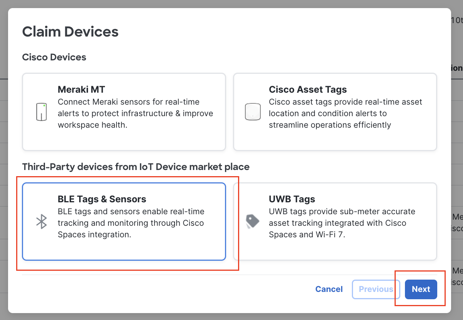The width and height of the screenshot is (463, 320).
Task: Click the Claim Devices dialog heading
Action: point(70,32)
